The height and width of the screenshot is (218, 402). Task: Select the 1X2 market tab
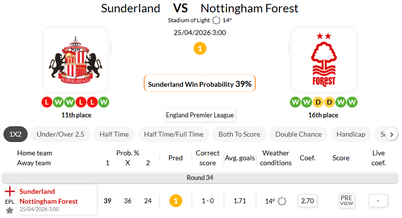[x=15, y=134]
